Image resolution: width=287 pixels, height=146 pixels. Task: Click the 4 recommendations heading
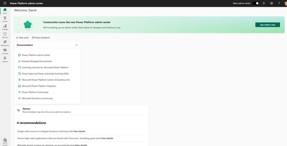pyautogui.click(x=31, y=123)
